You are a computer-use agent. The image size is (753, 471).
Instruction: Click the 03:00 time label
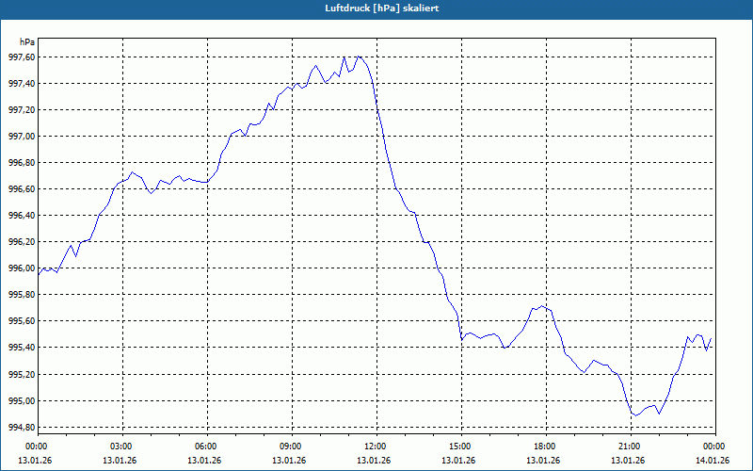(122, 447)
